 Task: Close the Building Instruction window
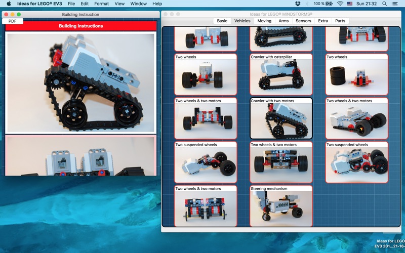point(6,15)
